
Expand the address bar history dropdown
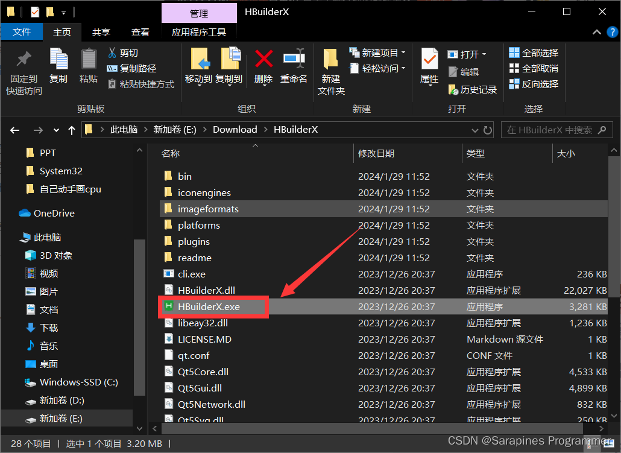[475, 130]
